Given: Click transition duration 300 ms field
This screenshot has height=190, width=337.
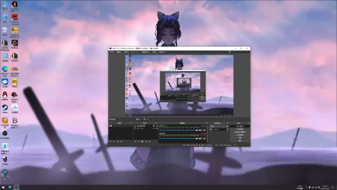Looking at the screenshot, I should 219,130.
